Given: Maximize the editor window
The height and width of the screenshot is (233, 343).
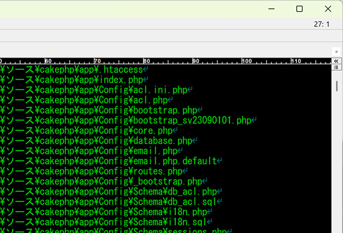Looking at the screenshot, I should pyautogui.click(x=299, y=9).
